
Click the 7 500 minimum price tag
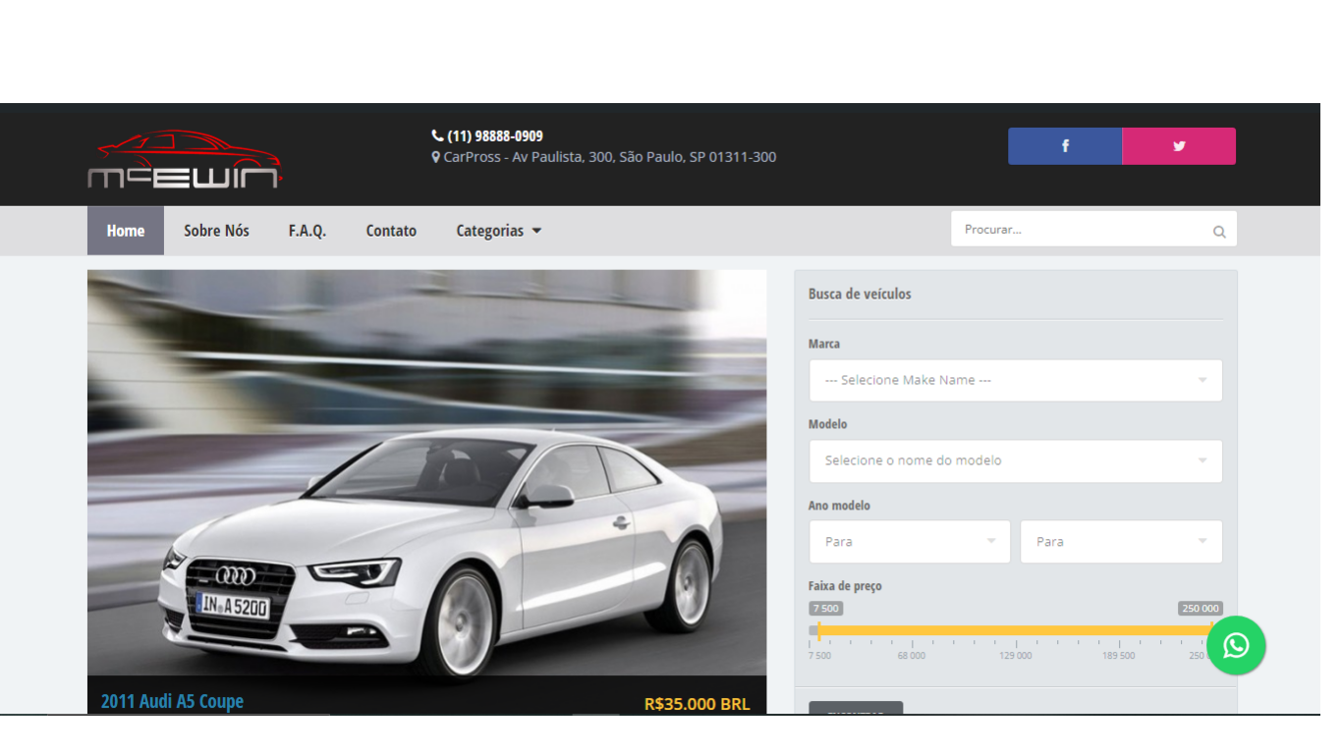826,609
